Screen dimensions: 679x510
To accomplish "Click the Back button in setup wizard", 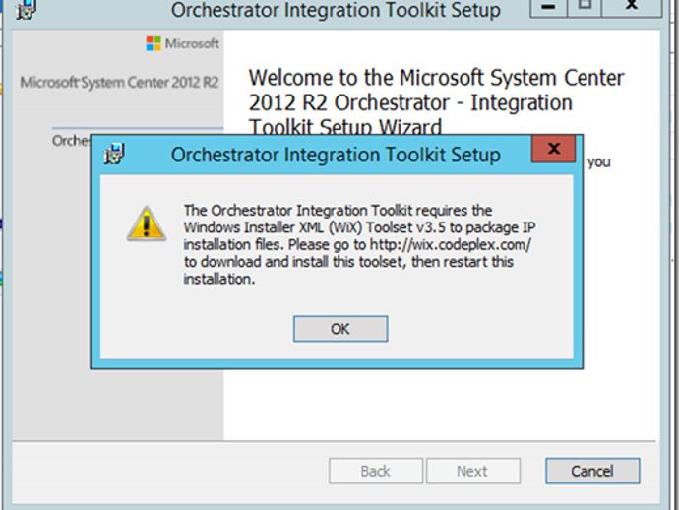I will click(x=376, y=471).
